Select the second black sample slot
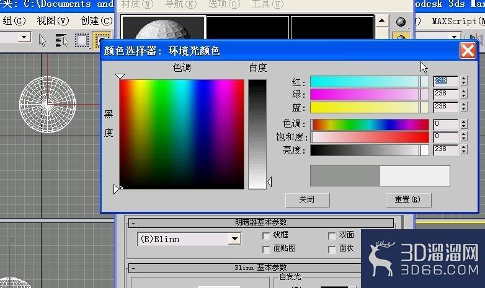The height and width of the screenshot is (288, 485). [247, 27]
